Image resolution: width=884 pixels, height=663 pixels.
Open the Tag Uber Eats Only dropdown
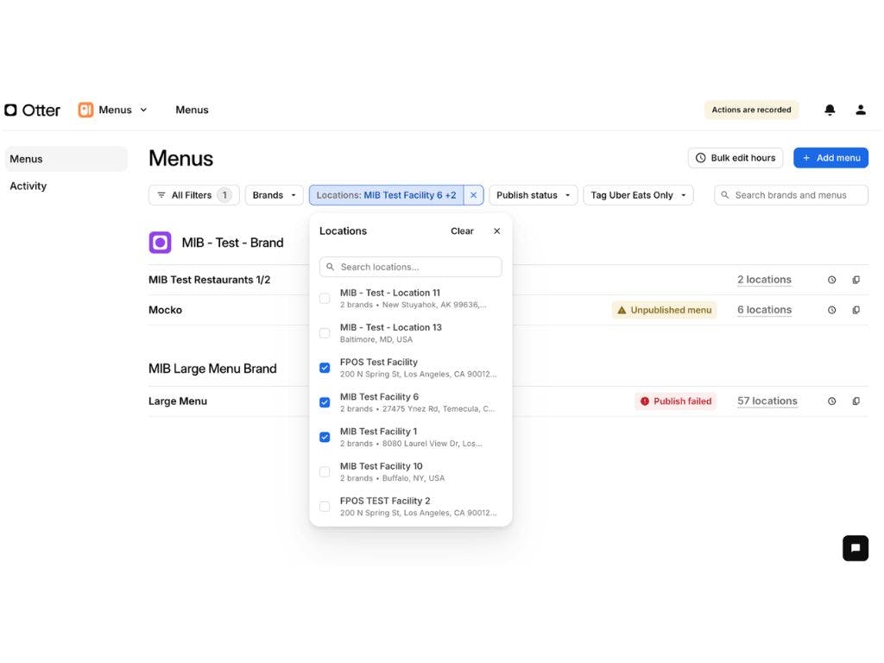point(638,195)
